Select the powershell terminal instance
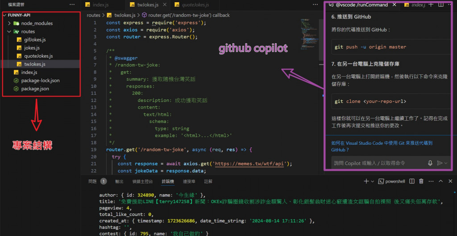457x236 pixels. coord(391,181)
